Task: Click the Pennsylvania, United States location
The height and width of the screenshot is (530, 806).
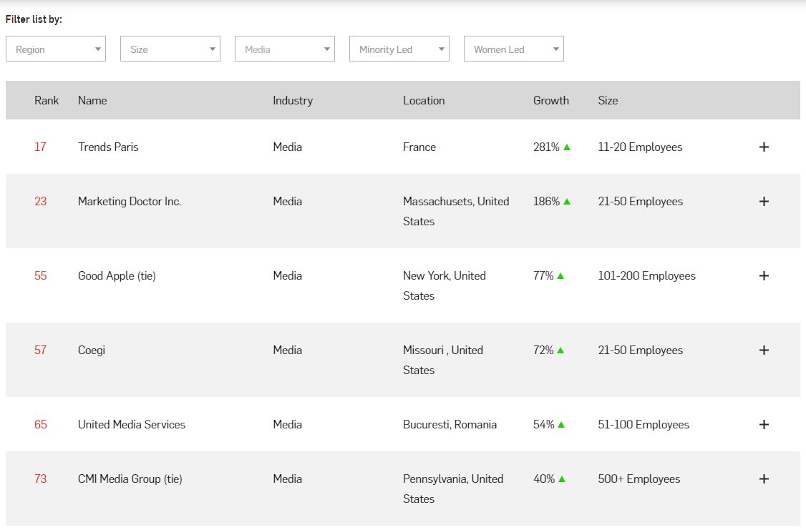Action: click(453, 489)
